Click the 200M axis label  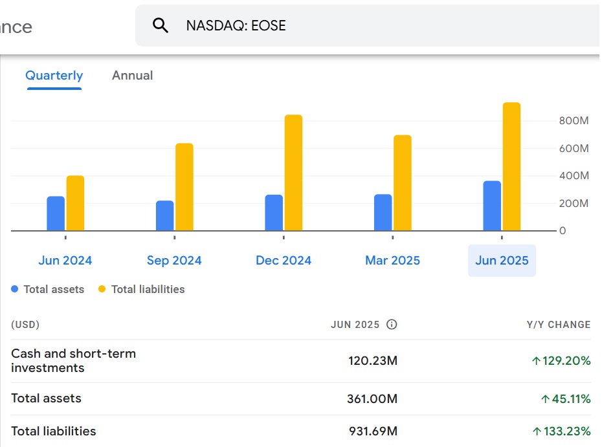574,203
